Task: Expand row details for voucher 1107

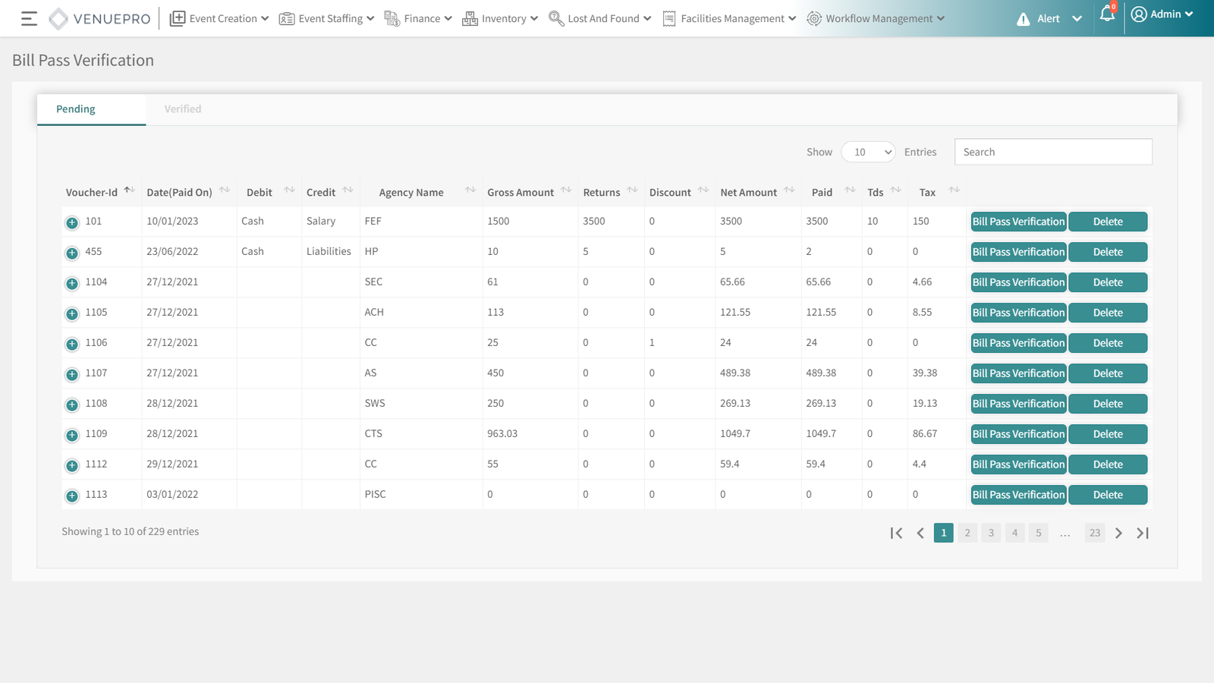Action: click(72, 374)
